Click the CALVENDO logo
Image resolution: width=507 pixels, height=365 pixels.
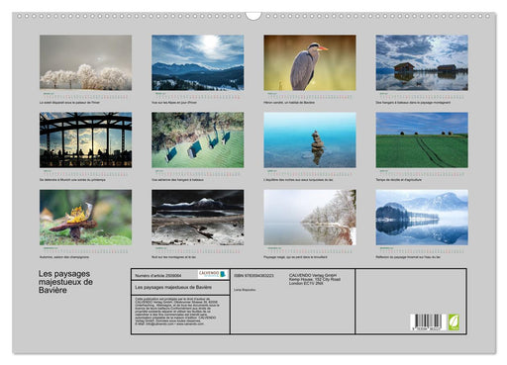(x=213, y=274)
